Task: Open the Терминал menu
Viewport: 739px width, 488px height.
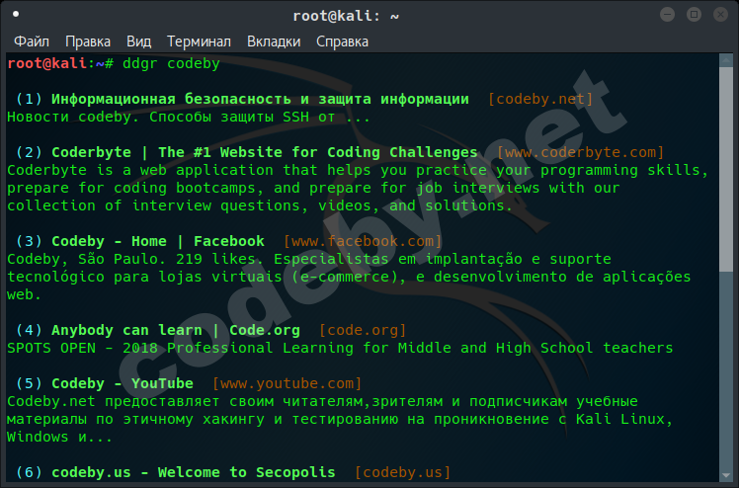Action: click(x=199, y=41)
